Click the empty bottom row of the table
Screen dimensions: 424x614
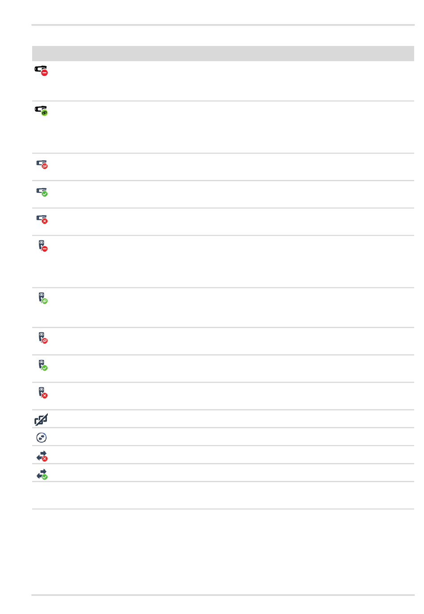coord(223,496)
